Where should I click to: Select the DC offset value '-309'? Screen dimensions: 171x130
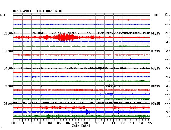click(x=167, y=103)
